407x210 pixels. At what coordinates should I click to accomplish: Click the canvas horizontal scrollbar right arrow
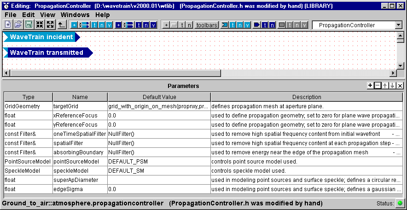tap(394, 73)
